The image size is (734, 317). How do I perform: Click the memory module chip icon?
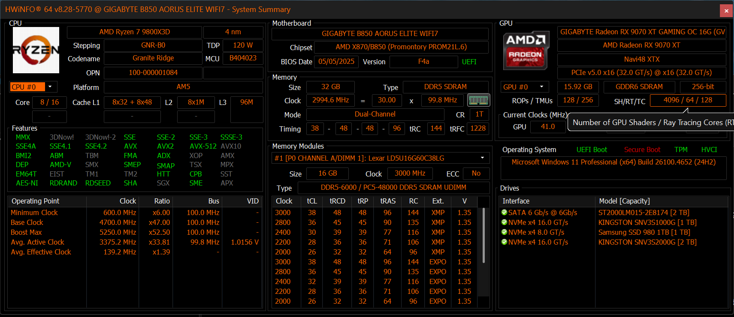coord(478,100)
